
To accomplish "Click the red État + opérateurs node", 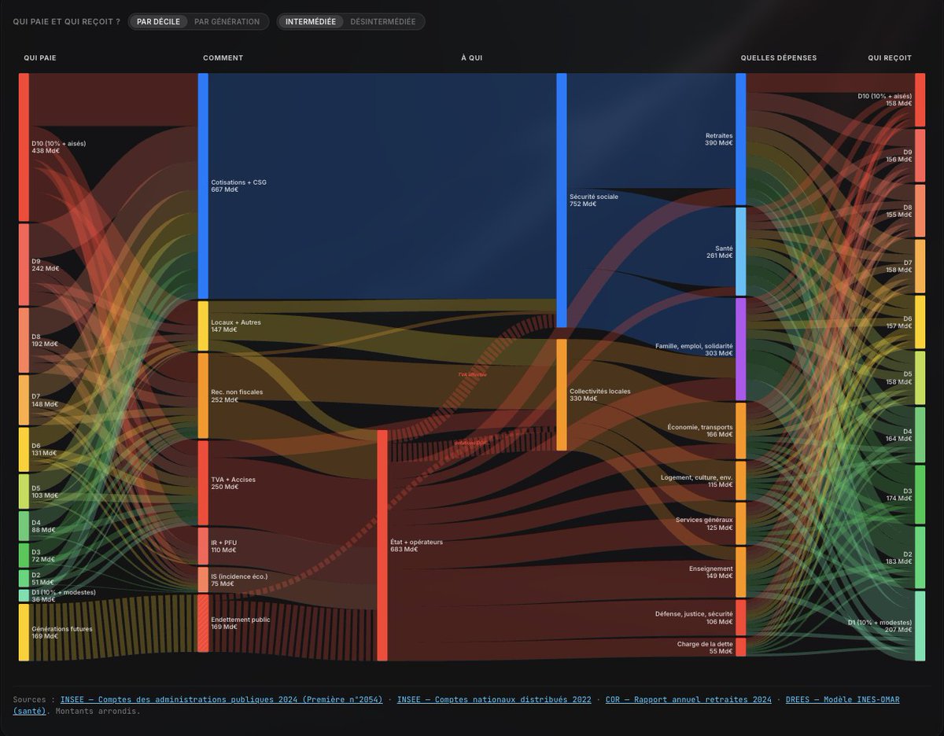I will coord(382,545).
